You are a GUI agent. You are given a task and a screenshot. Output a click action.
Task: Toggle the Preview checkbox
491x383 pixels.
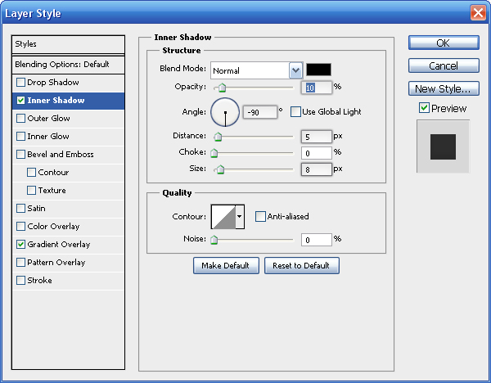tap(424, 108)
